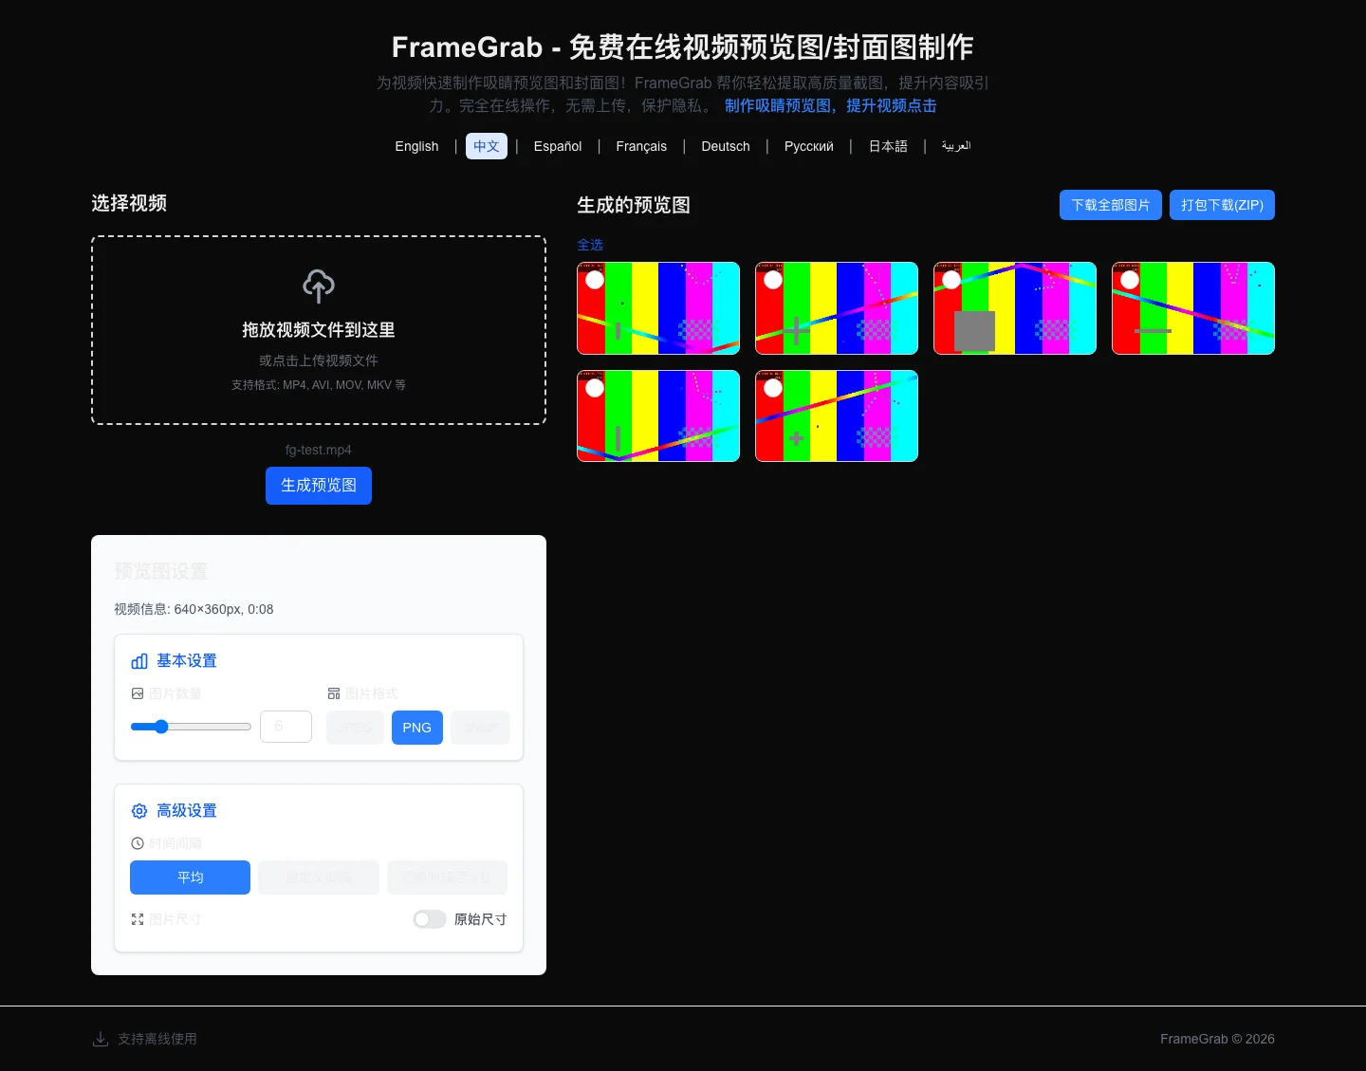Screen dimensions: 1366x1071
Task: Click the 支持格式: MP4, AVI, MOV, MKV 等 text
Action: [x=319, y=385]
